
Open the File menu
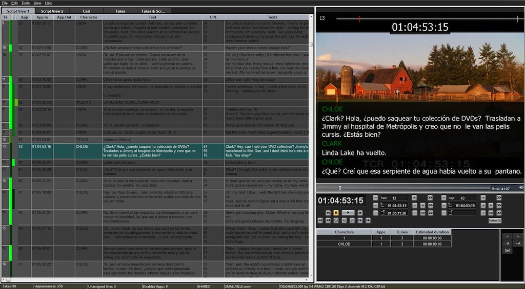4,3
